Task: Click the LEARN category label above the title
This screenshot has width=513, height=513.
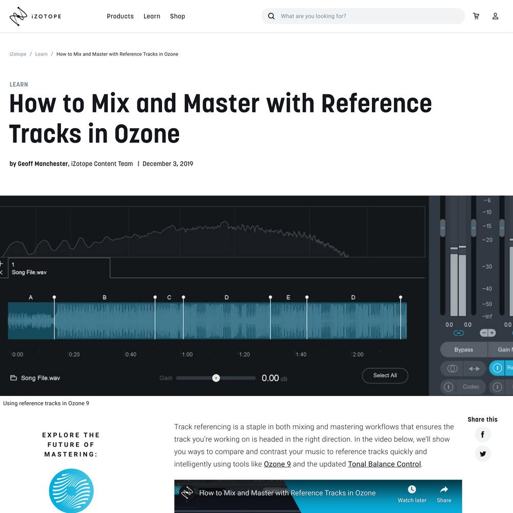Action: pyautogui.click(x=18, y=85)
